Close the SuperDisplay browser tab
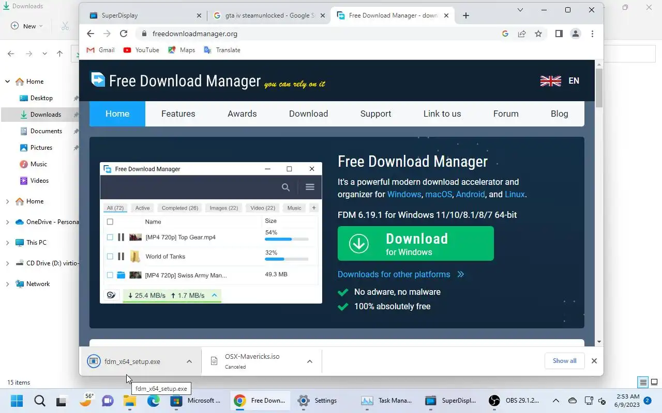 pyautogui.click(x=199, y=15)
